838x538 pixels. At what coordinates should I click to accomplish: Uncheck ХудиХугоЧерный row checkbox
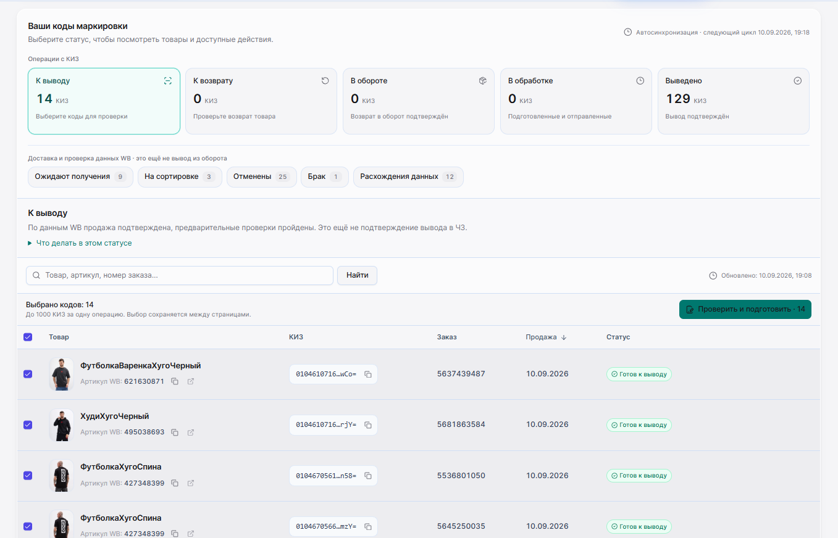pyautogui.click(x=28, y=424)
